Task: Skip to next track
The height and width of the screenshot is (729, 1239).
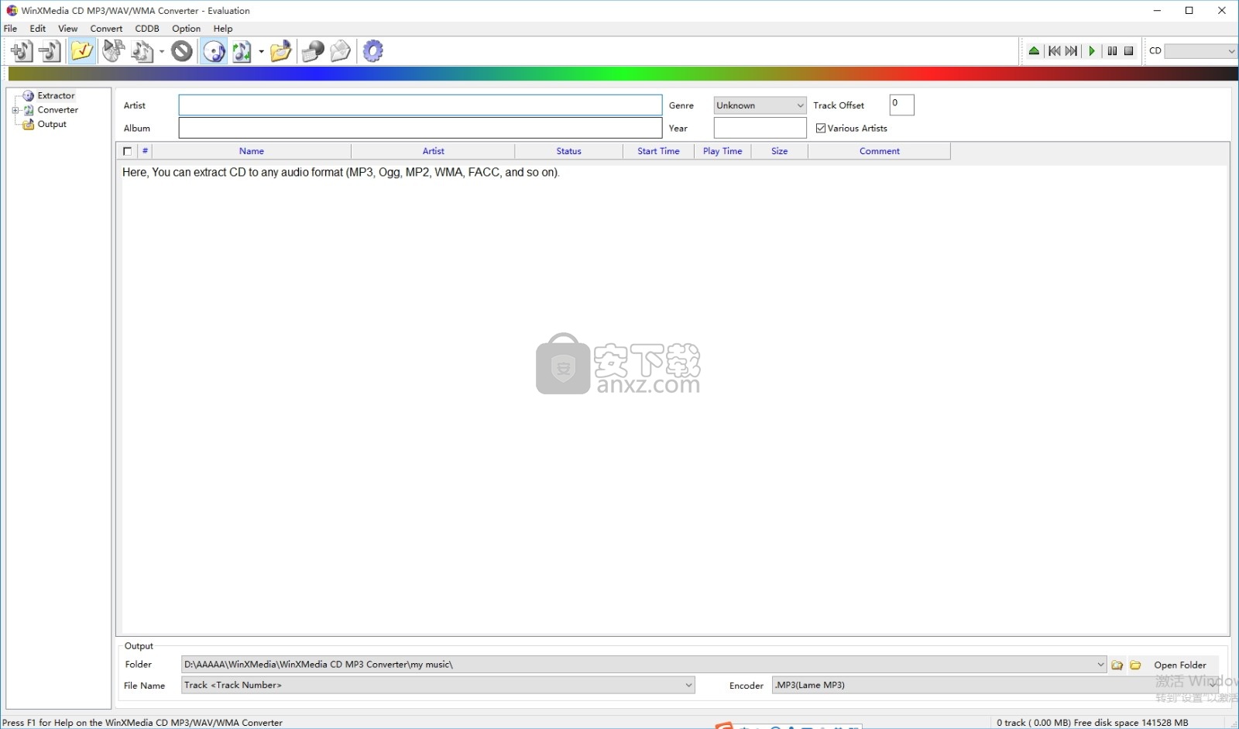Action: pos(1072,51)
